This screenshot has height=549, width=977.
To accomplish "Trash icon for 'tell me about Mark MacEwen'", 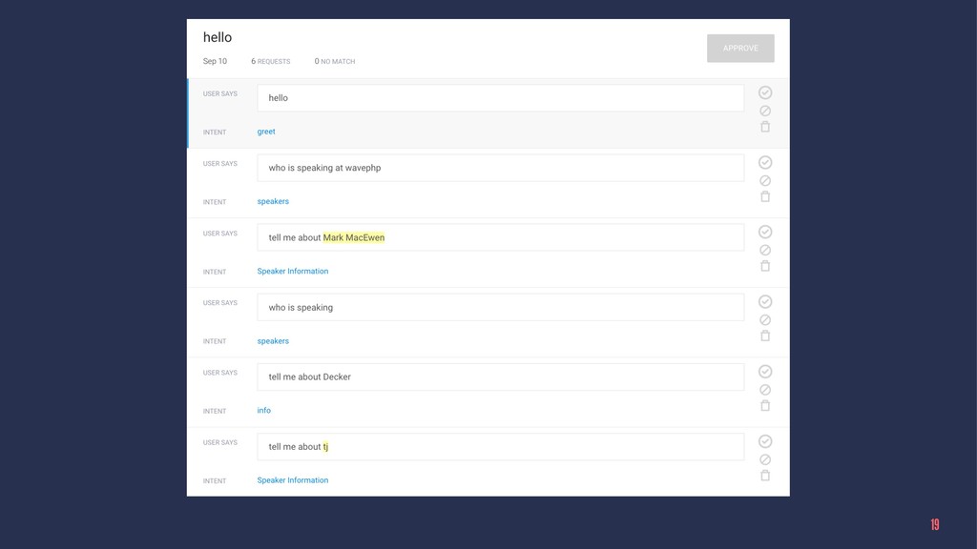I will pyautogui.click(x=765, y=267).
